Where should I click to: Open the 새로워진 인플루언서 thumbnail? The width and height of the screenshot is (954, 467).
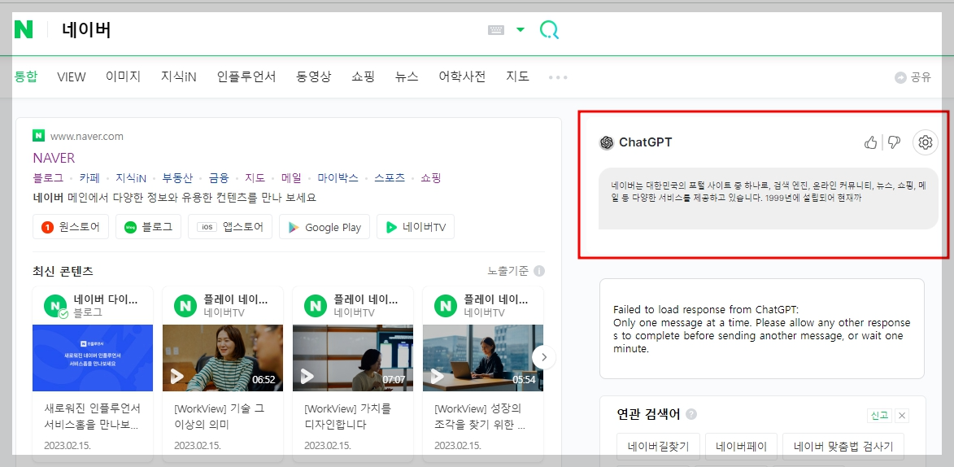[93, 357]
